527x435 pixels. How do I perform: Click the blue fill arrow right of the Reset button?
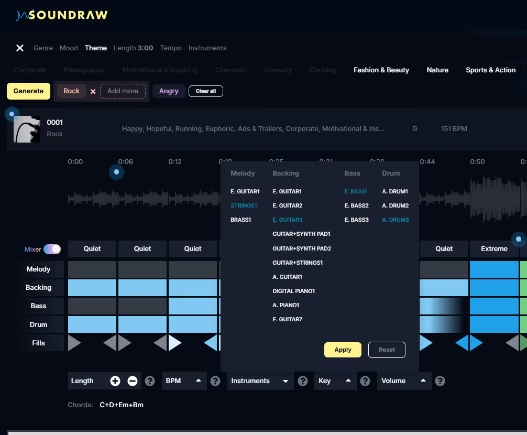[x=426, y=343]
